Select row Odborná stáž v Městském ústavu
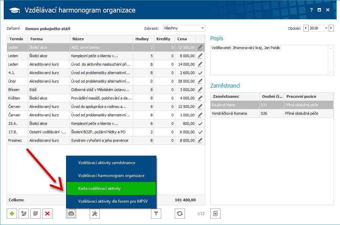340x225 pixels. click(106, 90)
